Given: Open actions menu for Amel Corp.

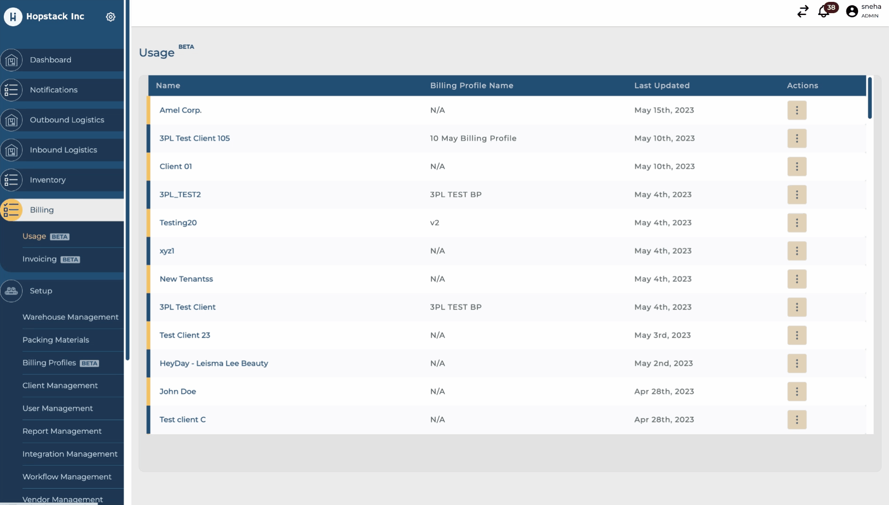Looking at the screenshot, I should point(797,110).
